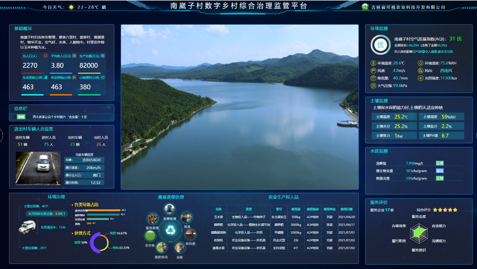Click the 类型 column header in table

point(248,209)
